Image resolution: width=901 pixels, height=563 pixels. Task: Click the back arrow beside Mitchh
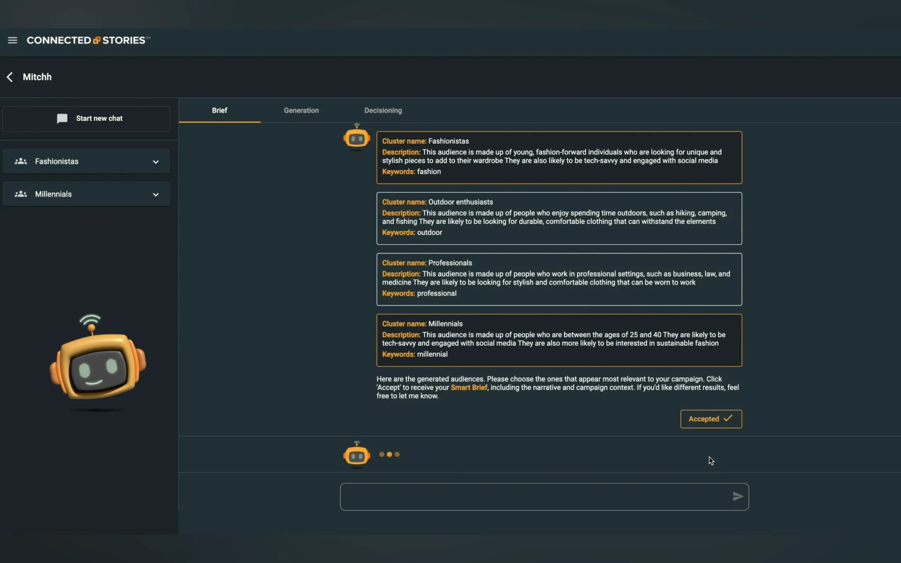(x=10, y=77)
